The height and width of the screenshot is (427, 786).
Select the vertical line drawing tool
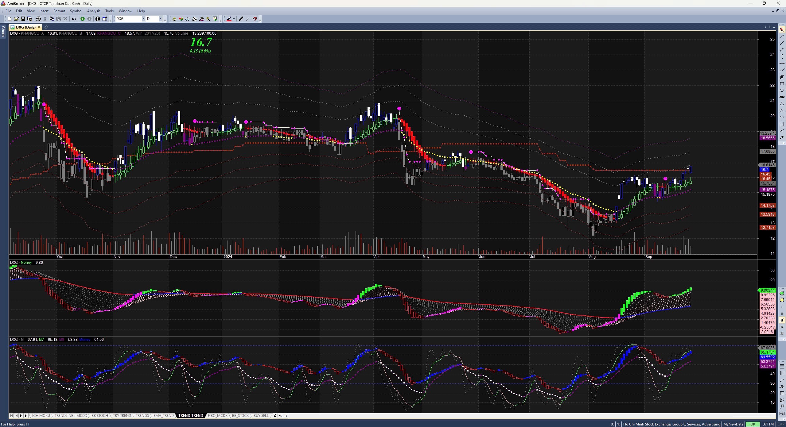(782, 56)
